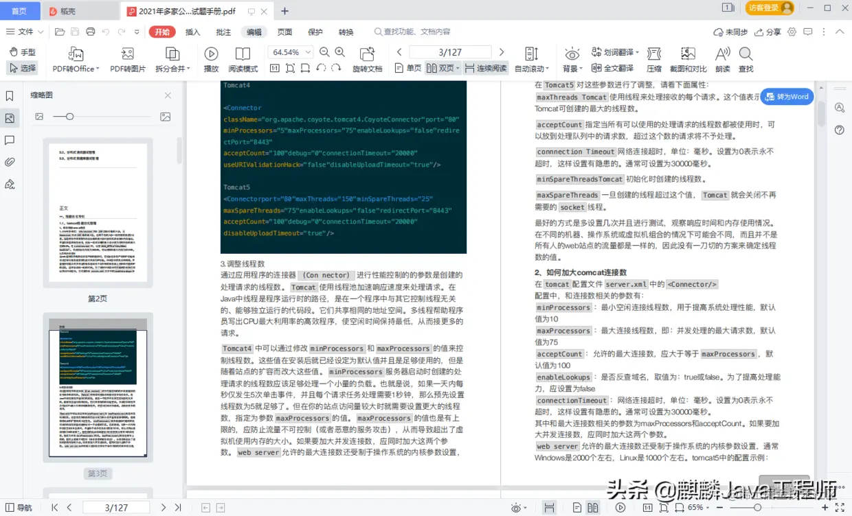This screenshot has height=516, width=852.
Task: Open Screenshot and Compare (截图和对比)
Action: pyautogui.click(x=688, y=60)
